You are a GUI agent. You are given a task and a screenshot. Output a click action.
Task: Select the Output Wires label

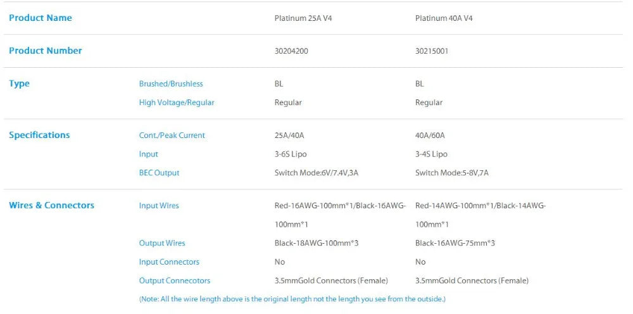[x=162, y=243]
